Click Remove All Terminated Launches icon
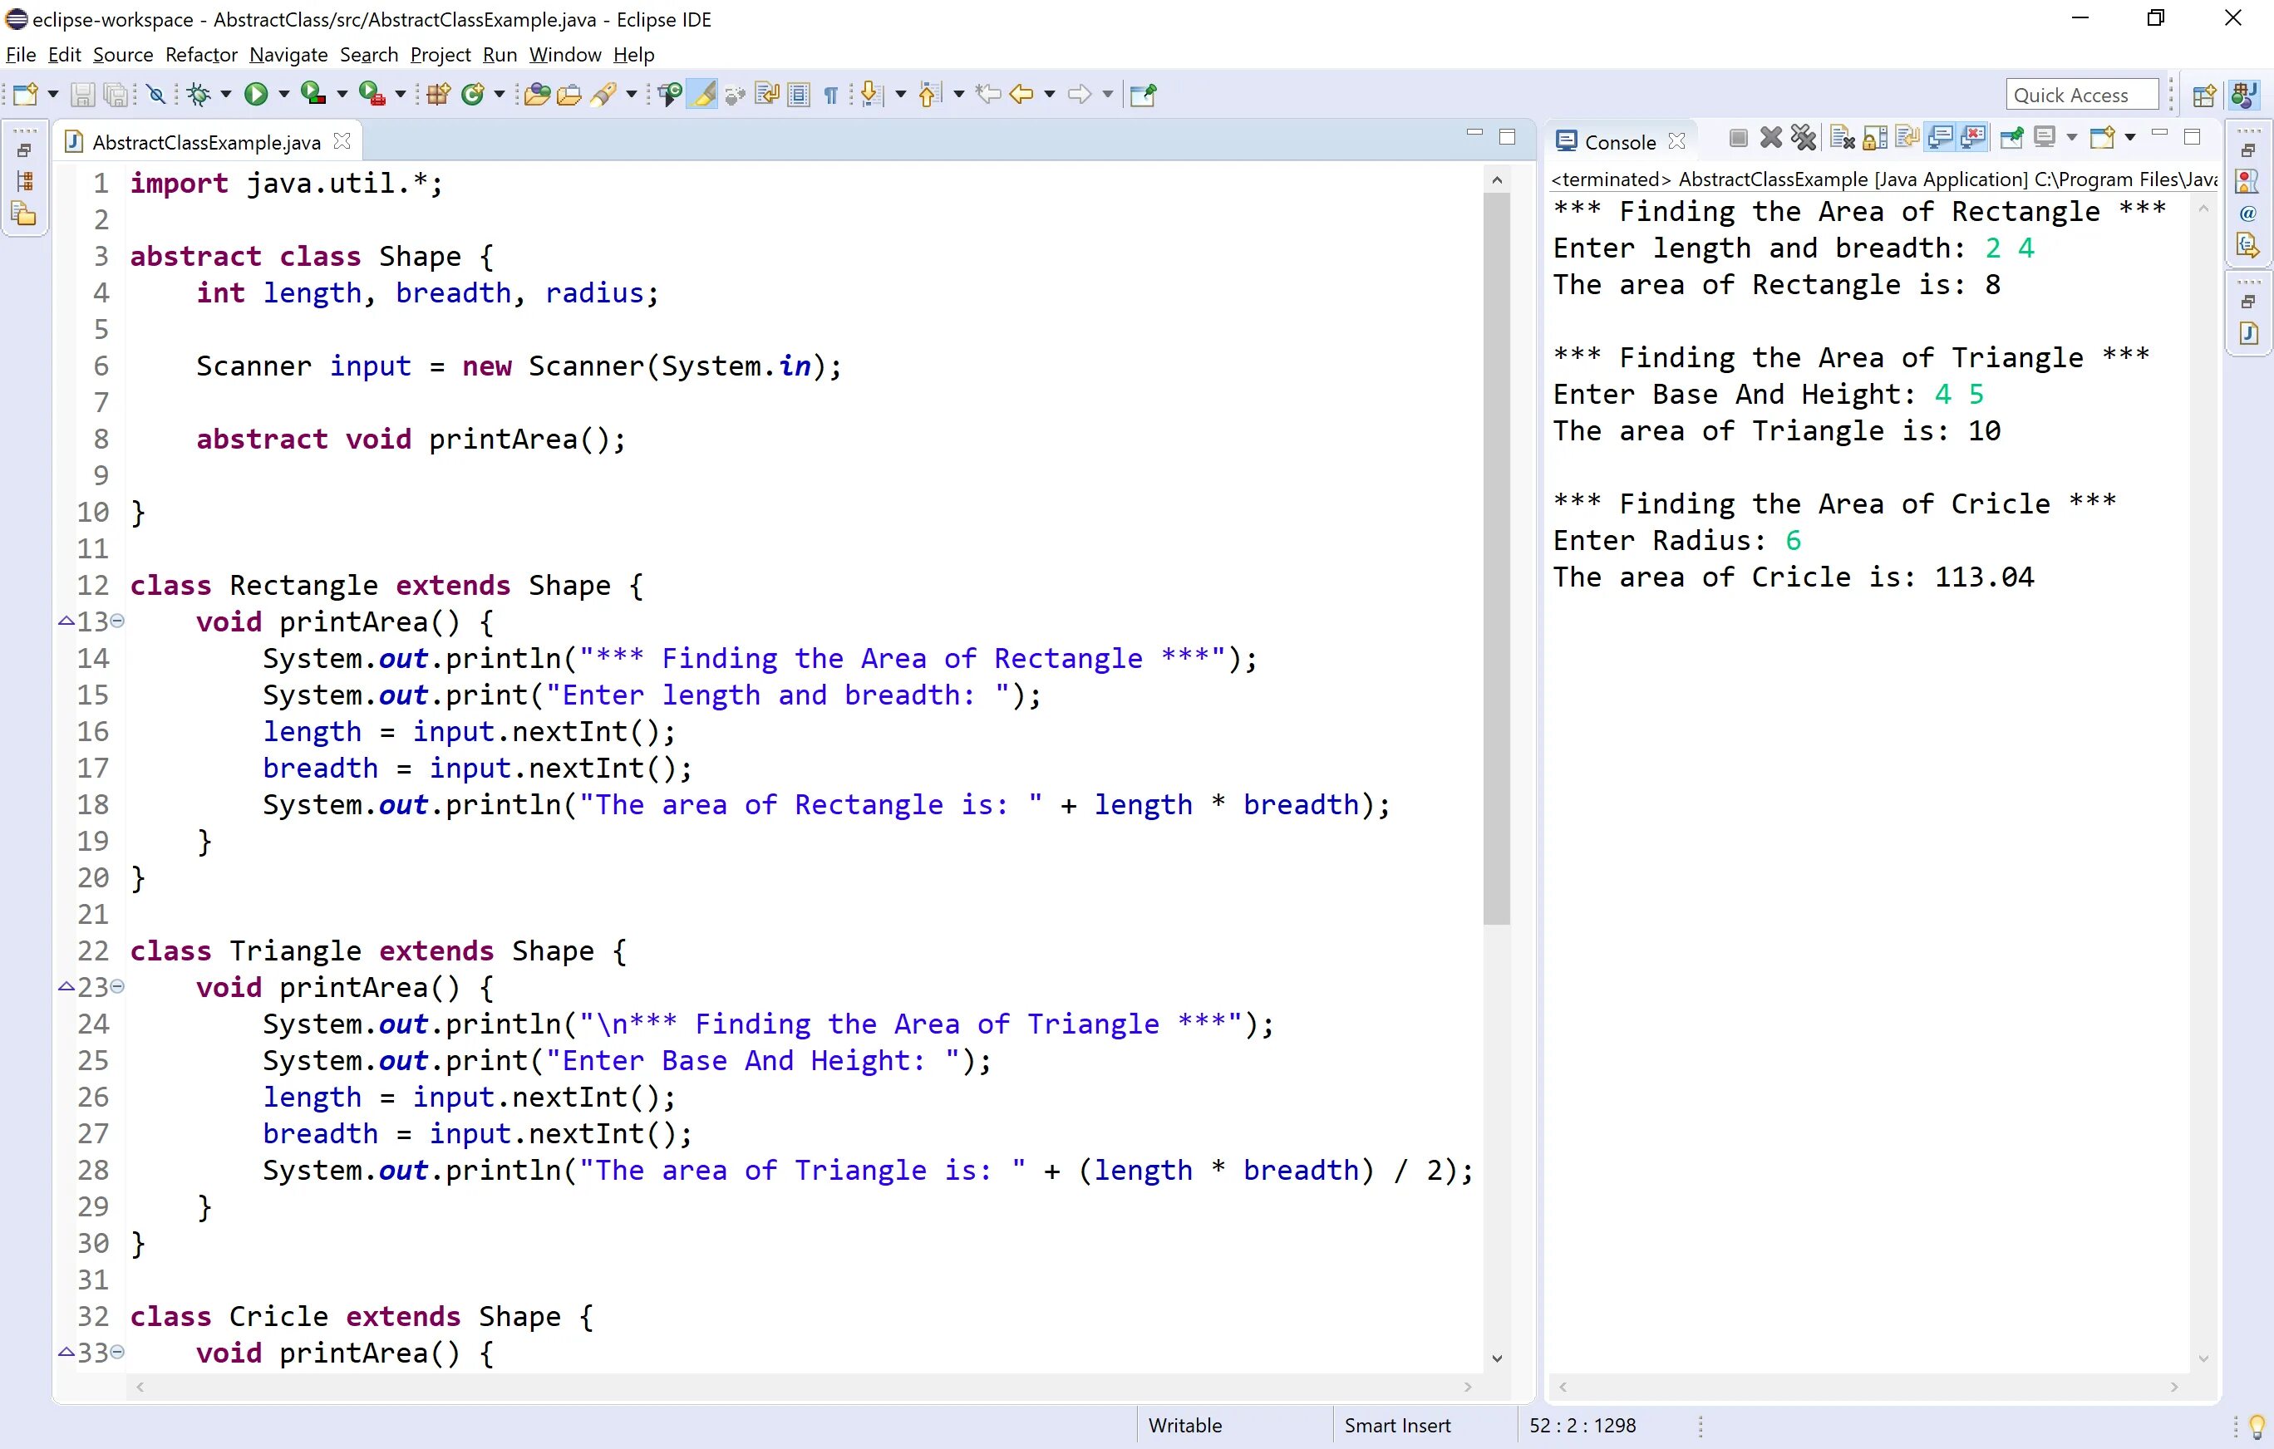The height and width of the screenshot is (1449, 2274). pos(1804,139)
